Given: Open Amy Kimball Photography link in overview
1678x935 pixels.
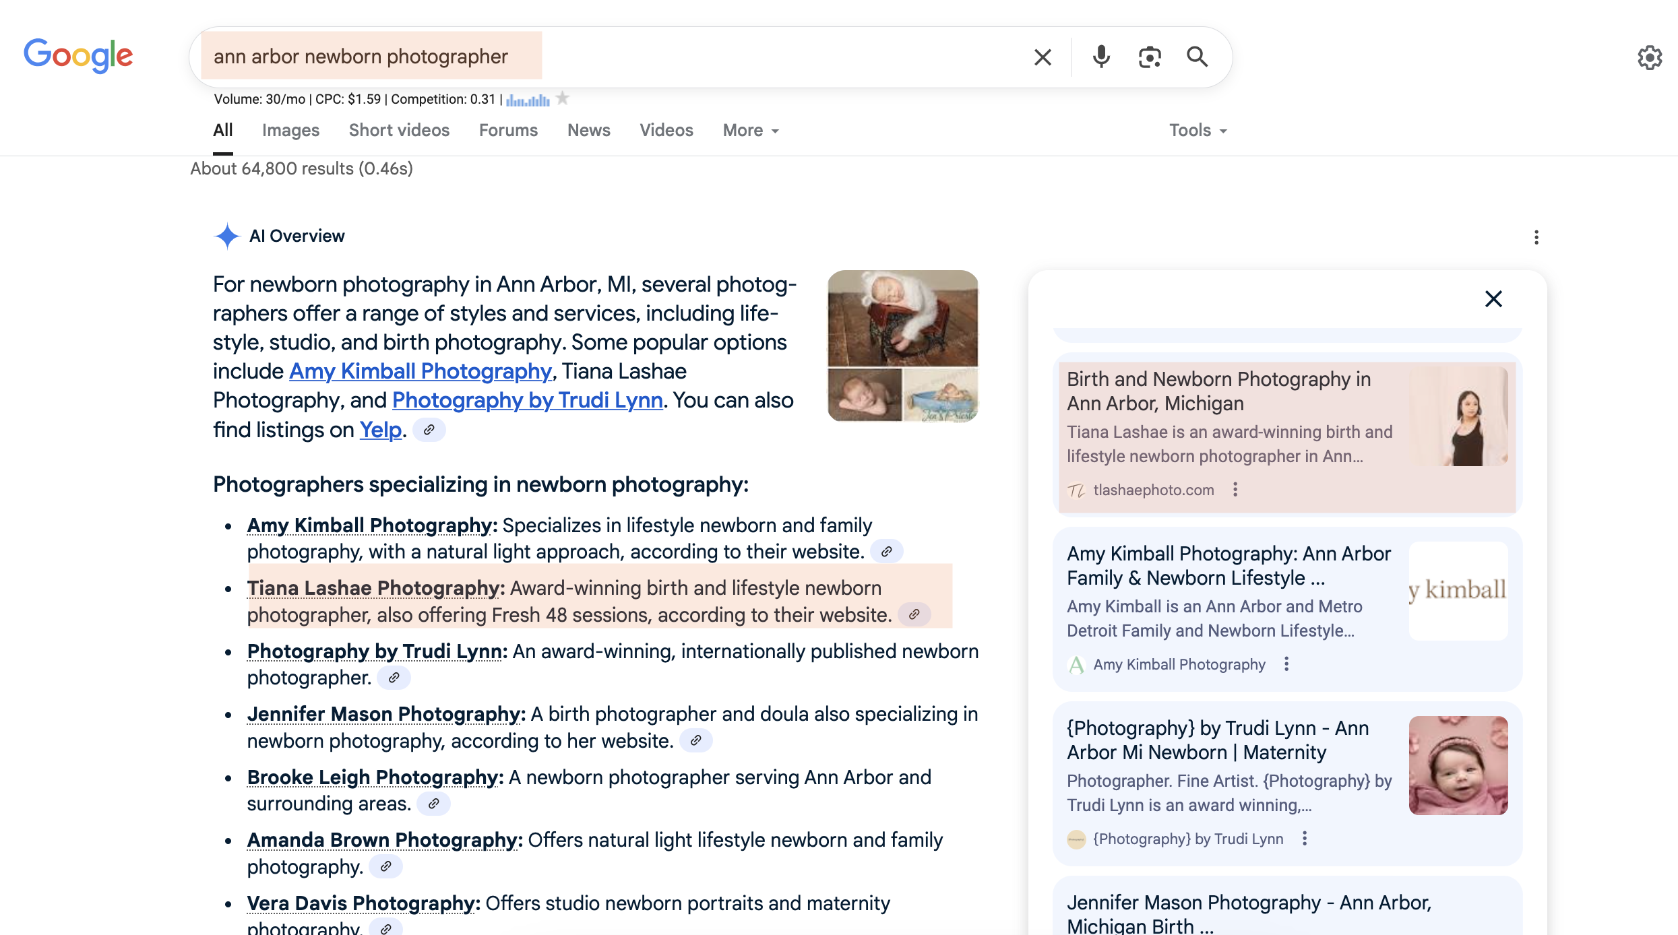Looking at the screenshot, I should pyautogui.click(x=421, y=371).
